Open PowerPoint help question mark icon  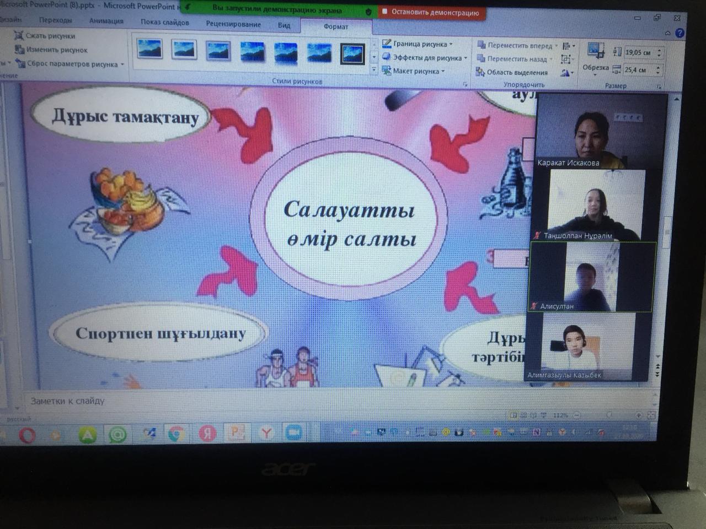tap(680, 33)
